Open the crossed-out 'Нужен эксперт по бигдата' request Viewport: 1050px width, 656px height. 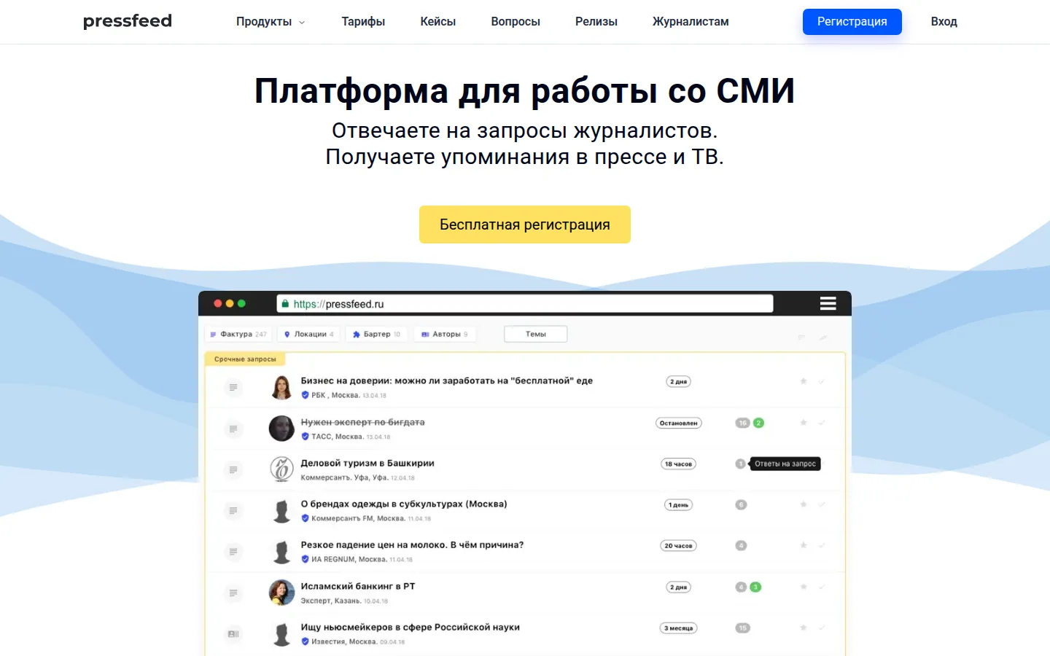[x=362, y=422]
